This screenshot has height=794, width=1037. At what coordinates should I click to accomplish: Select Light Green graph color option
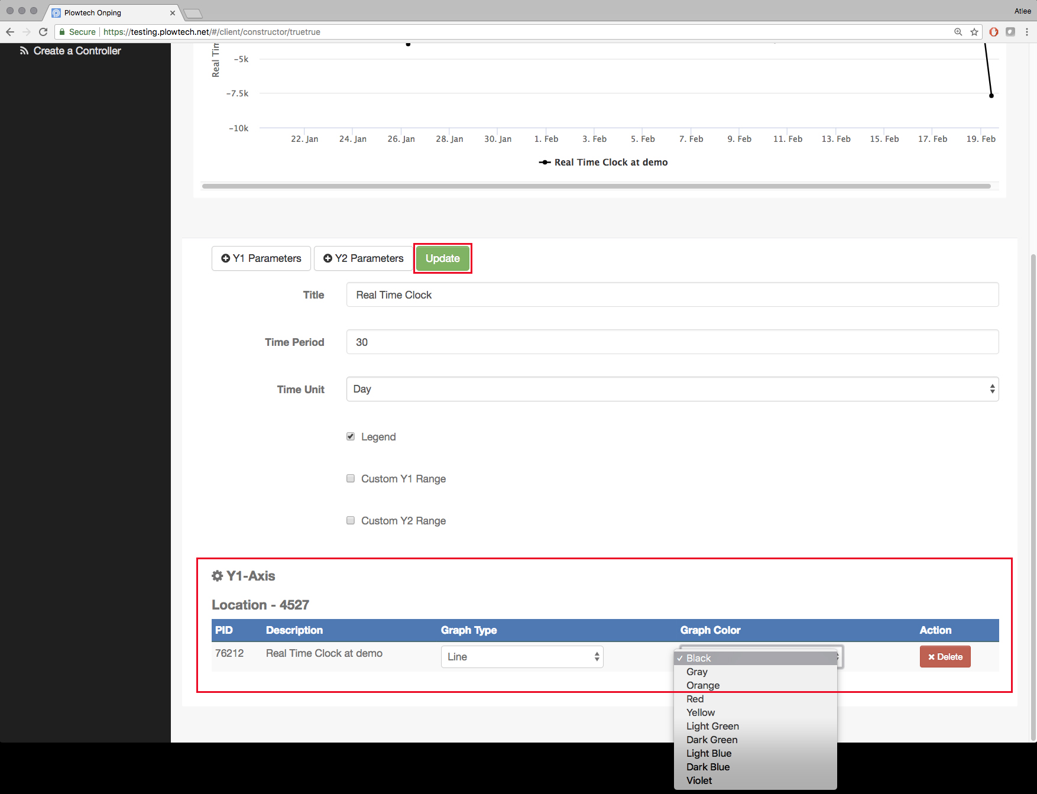point(712,726)
